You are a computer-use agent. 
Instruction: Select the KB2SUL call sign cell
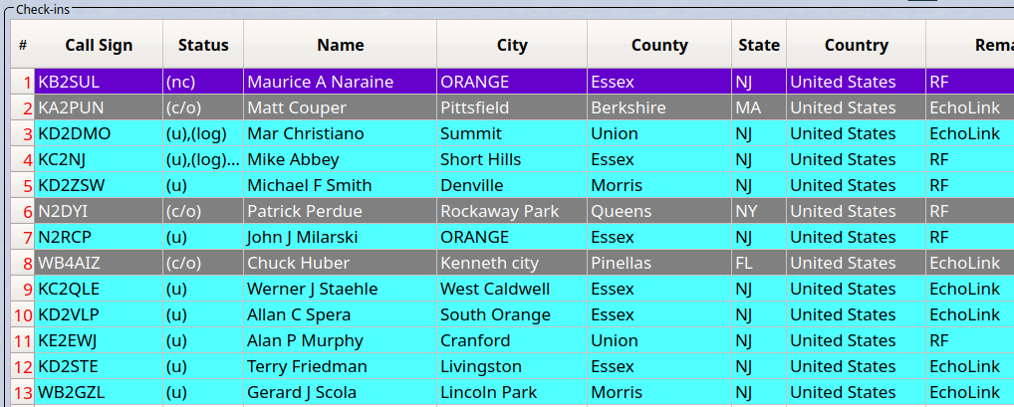(99, 82)
